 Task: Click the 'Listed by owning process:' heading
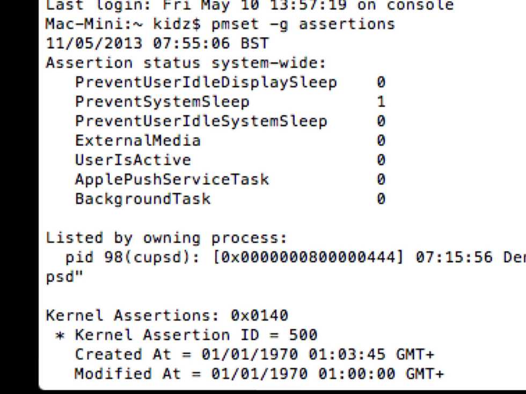(x=166, y=238)
